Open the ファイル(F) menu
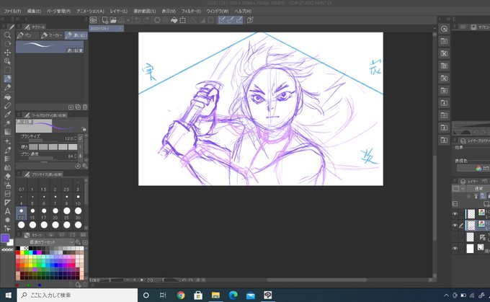Image resolution: width=490 pixels, height=302 pixels. click(x=12, y=11)
